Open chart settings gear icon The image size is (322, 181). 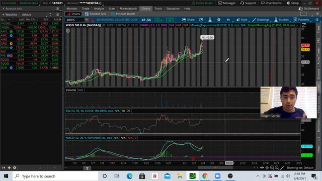219,20
